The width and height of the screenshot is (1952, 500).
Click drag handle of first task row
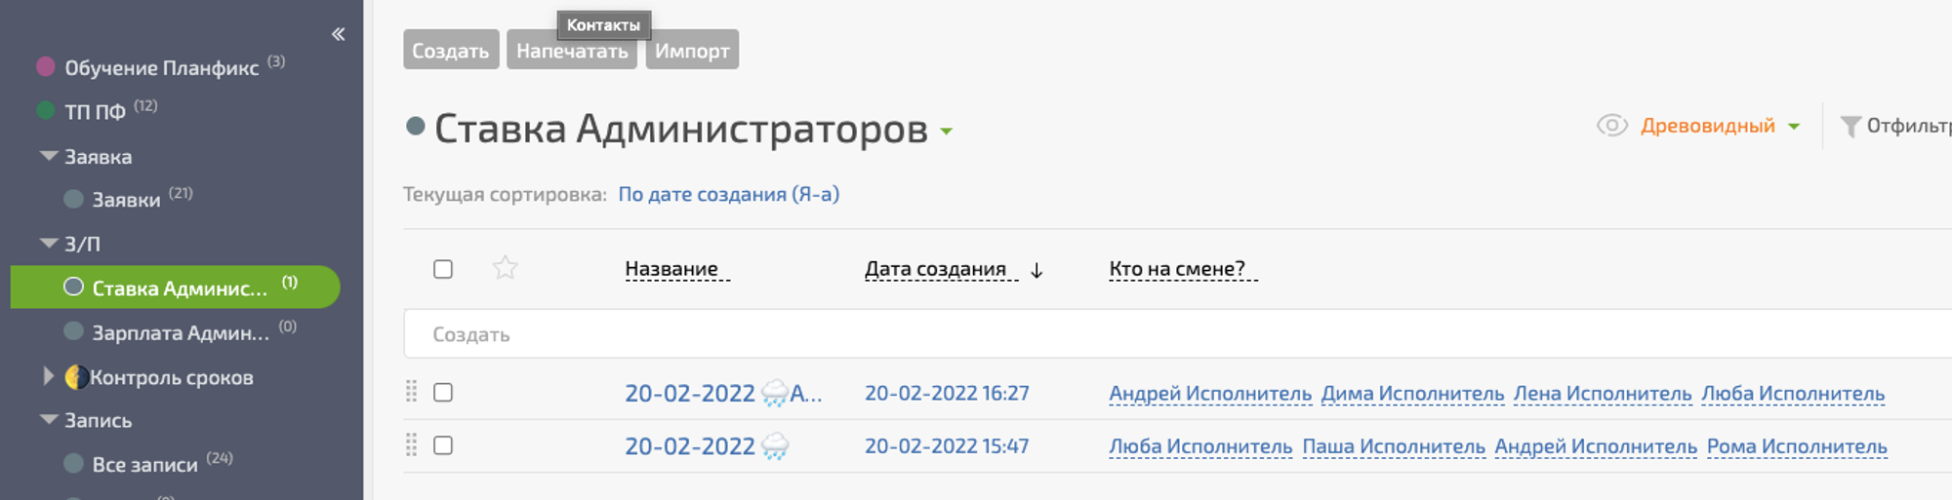tap(411, 392)
